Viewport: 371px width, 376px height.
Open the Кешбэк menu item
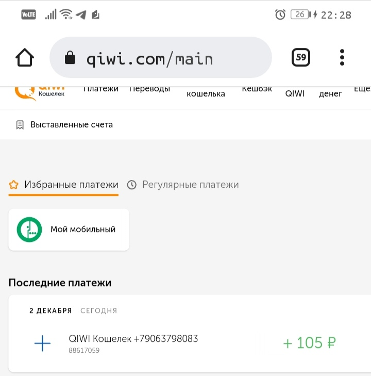(x=257, y=89)
